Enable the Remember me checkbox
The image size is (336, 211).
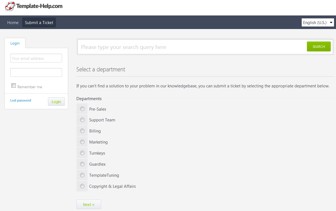pyautogui.click(x=14, y=85)
